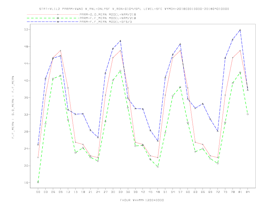Viewport: 270px width, 209px height.
Task: Click x-axis tick label 84
Action: (x=247, y=192)
